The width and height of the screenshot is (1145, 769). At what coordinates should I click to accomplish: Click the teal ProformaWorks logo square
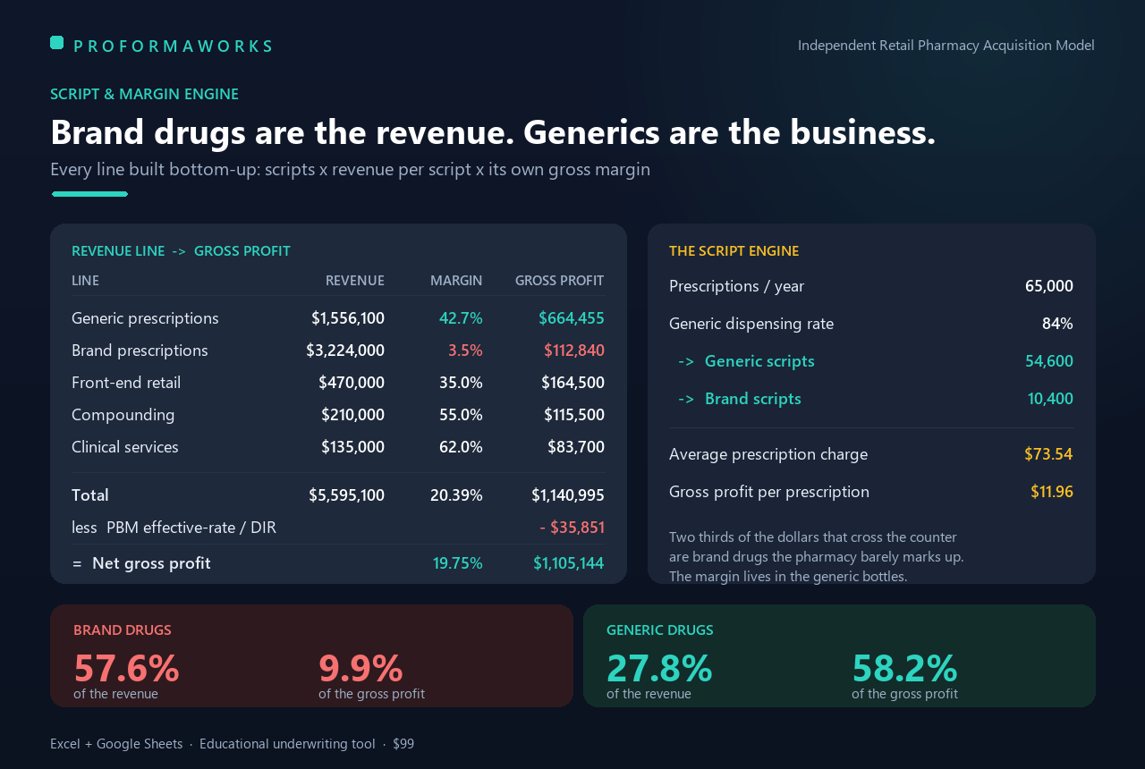tap(56, 42)
